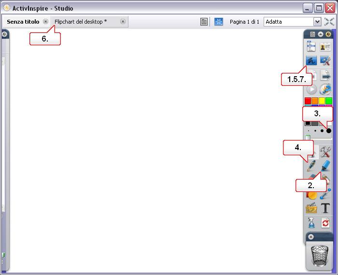Open the Desktop Tools icon
Viewport: 338px width, 275px height.
pos(325,61)
